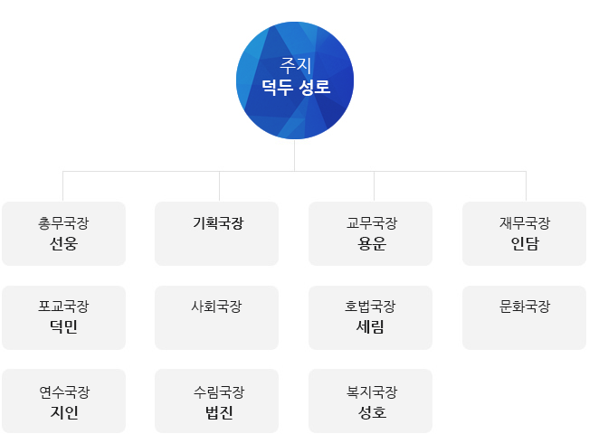Click the name 용운
Screen dimensions: 589x434
click(371, 244)
